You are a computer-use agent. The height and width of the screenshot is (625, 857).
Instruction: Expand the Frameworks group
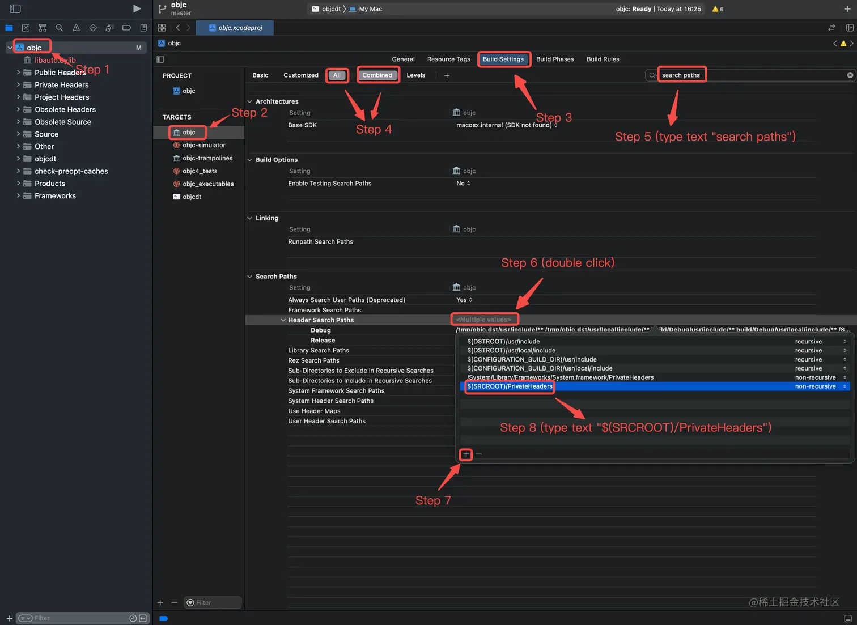pyautogui.click(x=18, y=196)
